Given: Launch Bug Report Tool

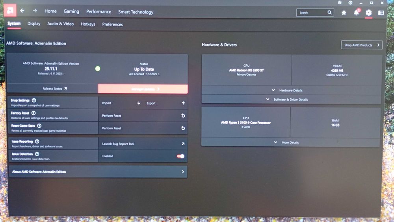Looking at the screenshot, I should pyautogui.click(x=143, y=144).
